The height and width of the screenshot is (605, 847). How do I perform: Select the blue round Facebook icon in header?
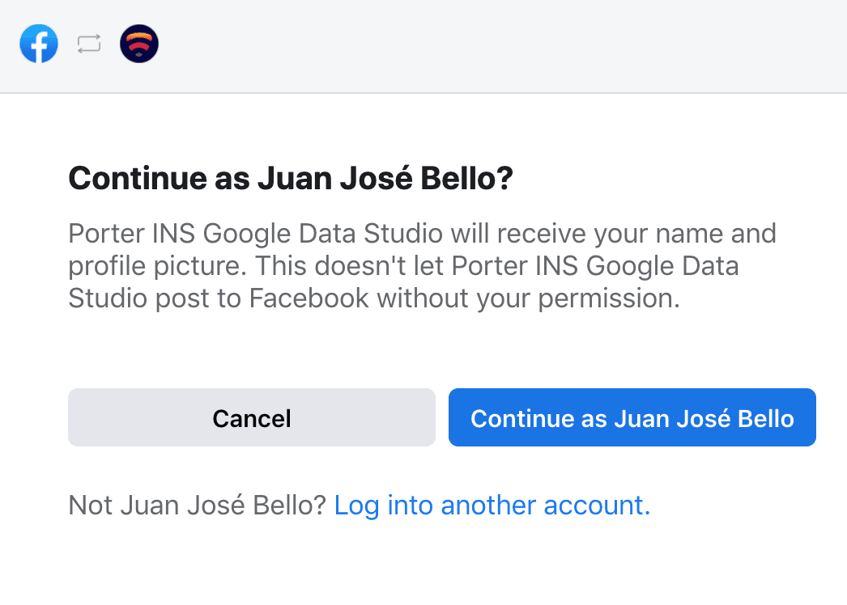click(x=39, y=44)
